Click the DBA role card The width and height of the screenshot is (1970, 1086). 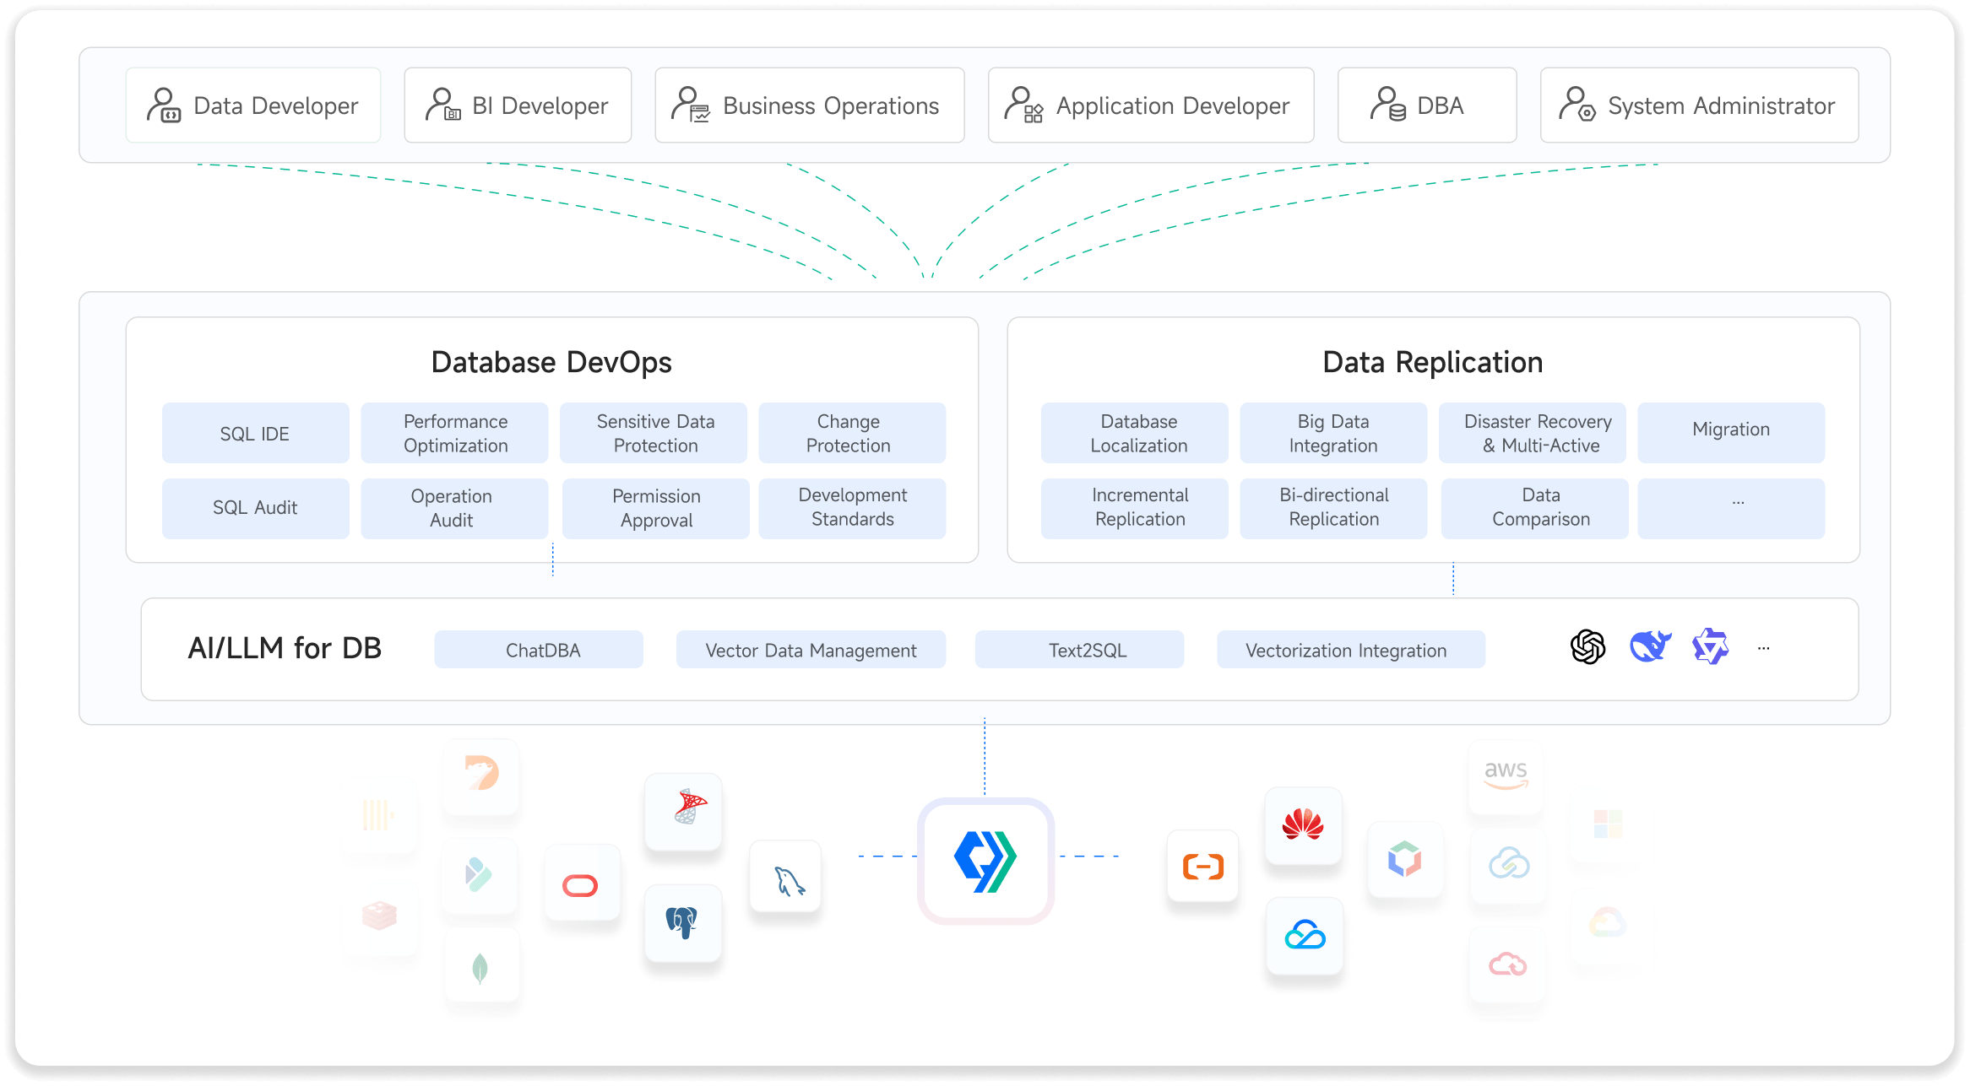coord(1427,105)
